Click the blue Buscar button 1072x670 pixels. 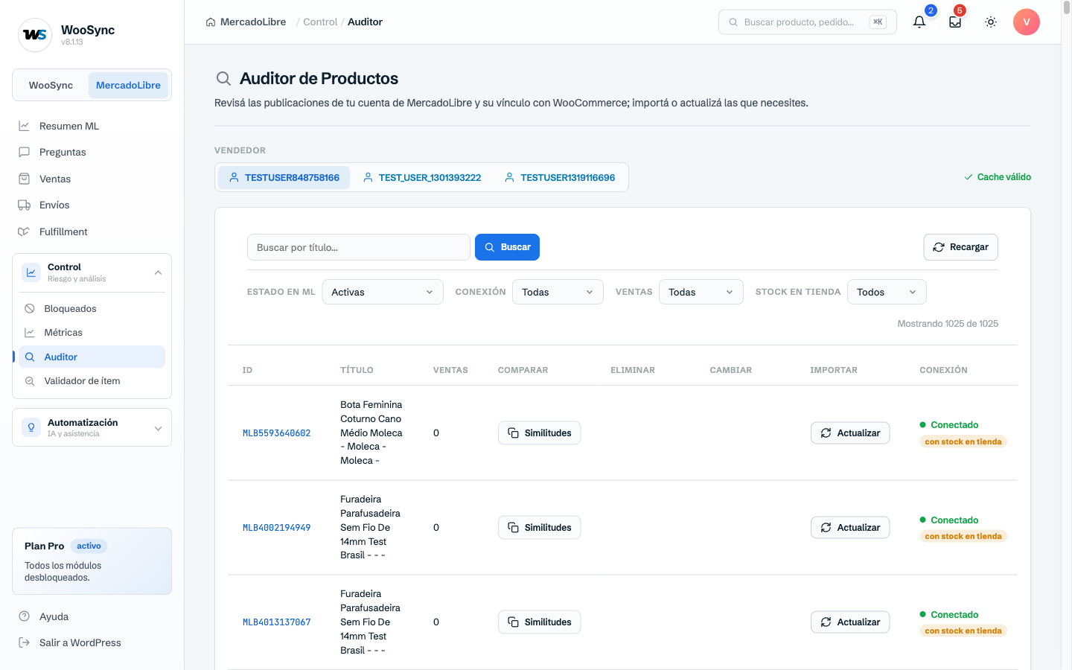click(x=507, y=247)
